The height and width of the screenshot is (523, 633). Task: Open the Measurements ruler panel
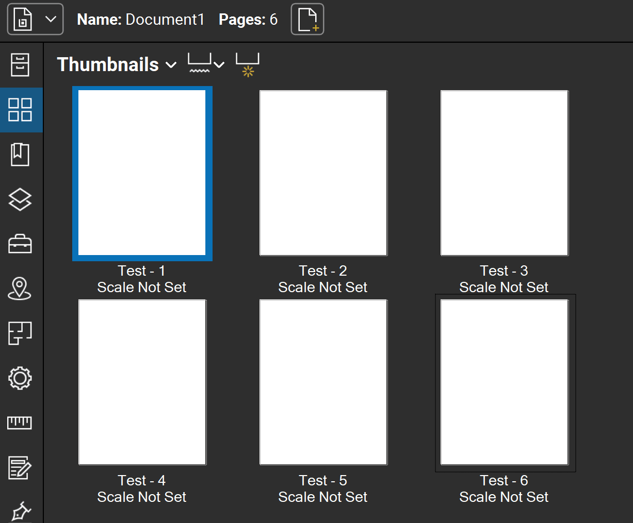click(x=20, y=423)
